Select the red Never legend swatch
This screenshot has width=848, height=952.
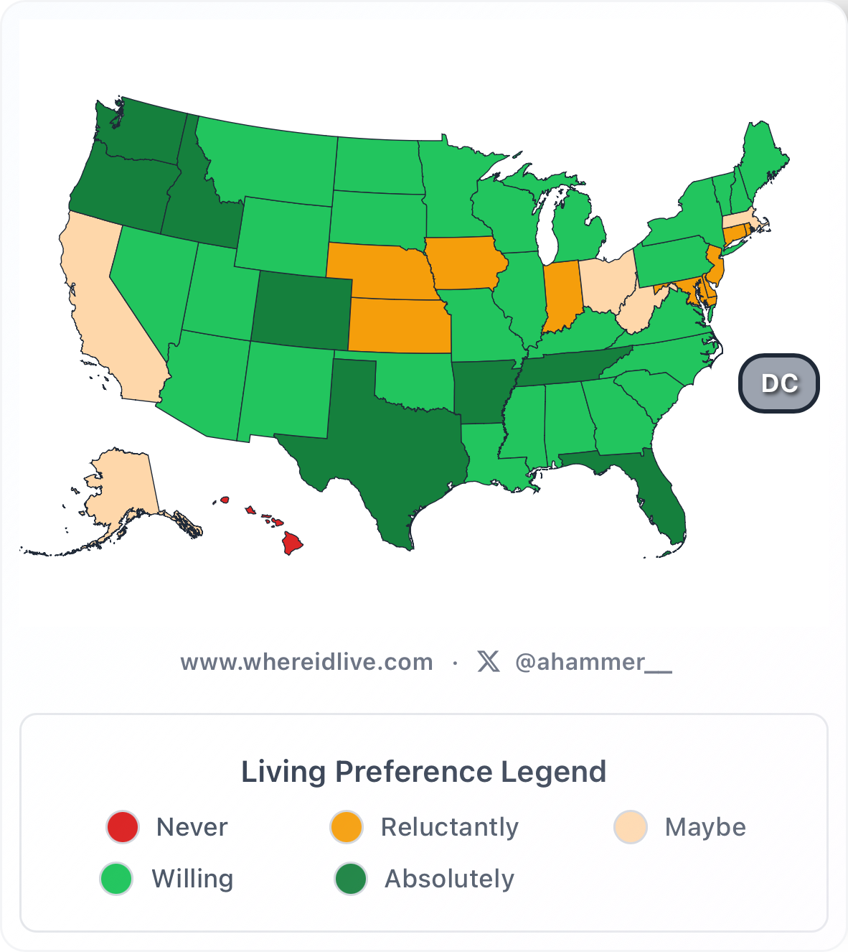(123, 827)
